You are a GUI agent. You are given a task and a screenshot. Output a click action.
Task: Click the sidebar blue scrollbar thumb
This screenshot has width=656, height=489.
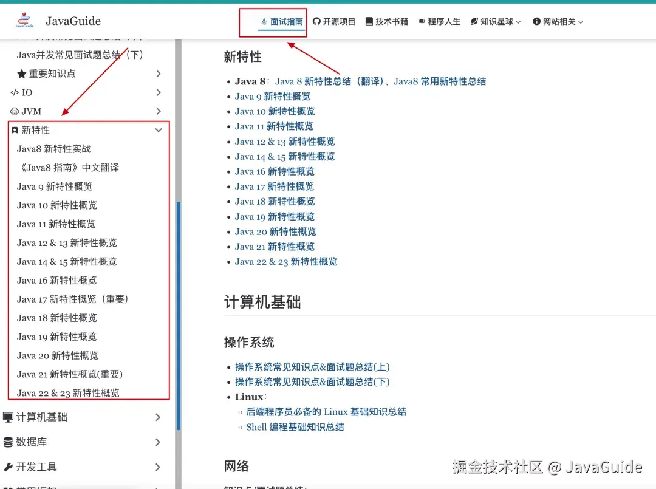[179, 316]
